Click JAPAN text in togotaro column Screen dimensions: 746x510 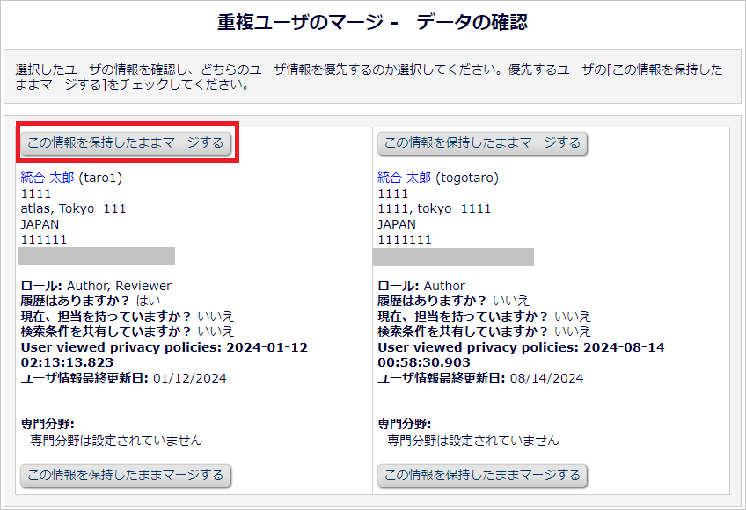(397, 224)
